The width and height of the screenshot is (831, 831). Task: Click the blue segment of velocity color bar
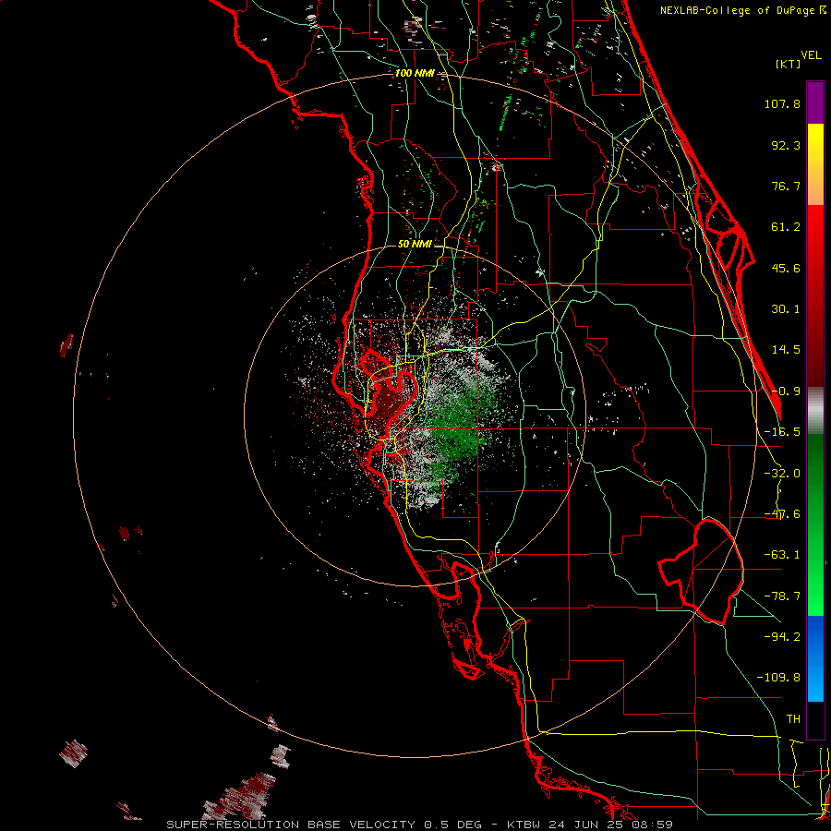tap(815, 658)
